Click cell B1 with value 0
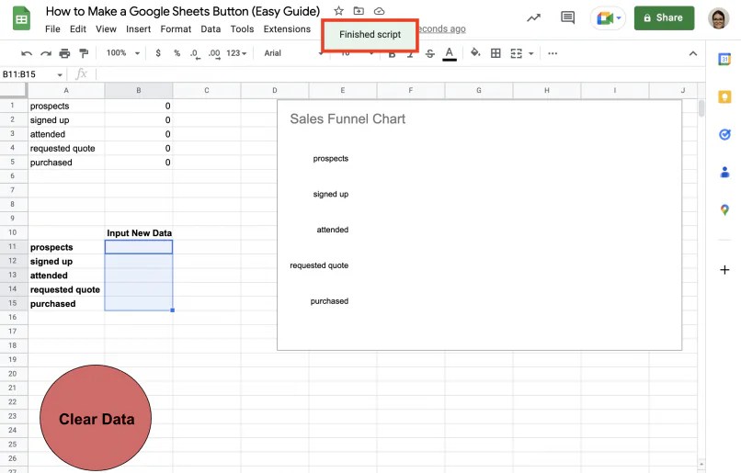The height and width of the screenshot is (473, 741). click(x=139, y=106)
